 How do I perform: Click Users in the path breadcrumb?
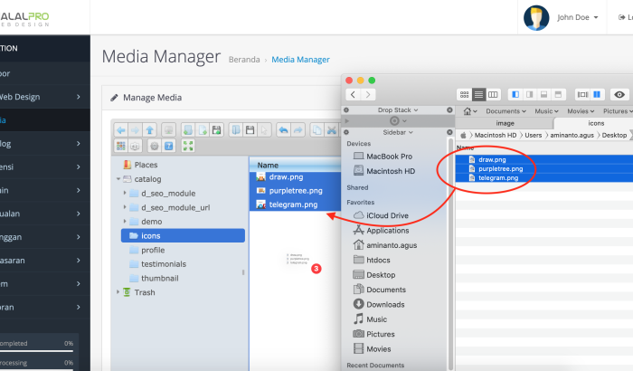(x=533, y=135)
